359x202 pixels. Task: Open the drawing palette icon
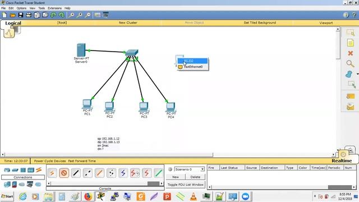click(x=97, y=15)
